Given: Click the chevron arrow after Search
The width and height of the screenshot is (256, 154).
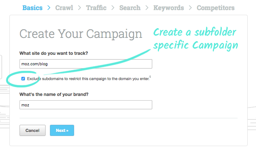Looking at the screenshot, I should click(147, 8).
